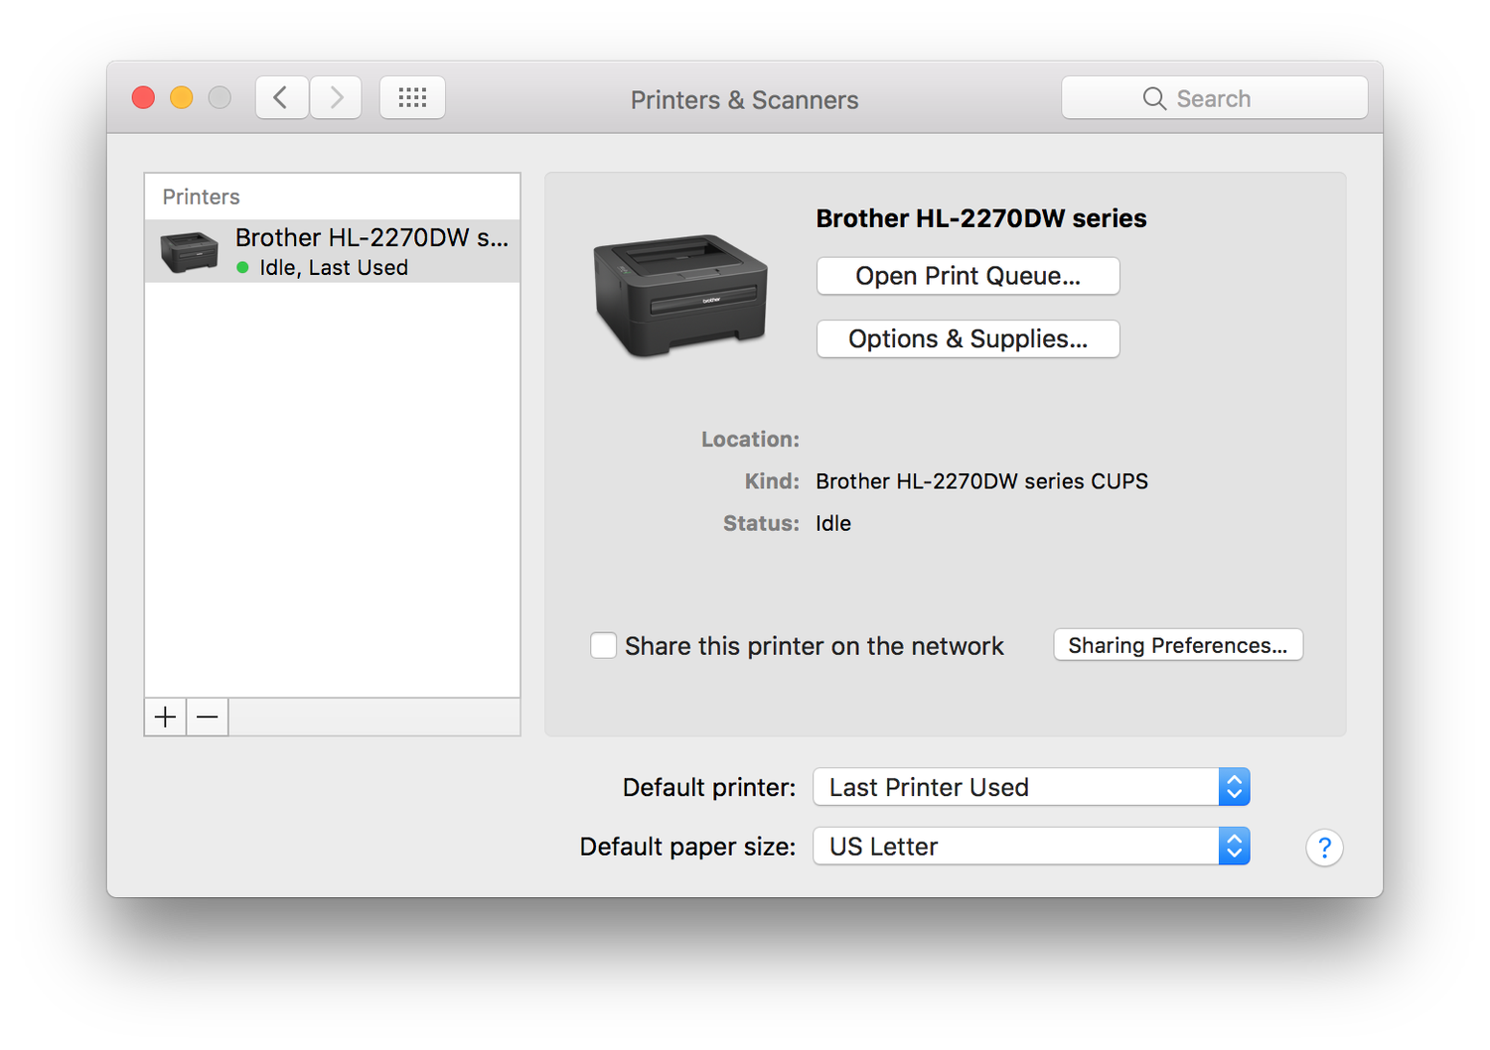Show all preferences grid icon
The width and height of the screenshot is (1490, 1050).
[412, 97]
